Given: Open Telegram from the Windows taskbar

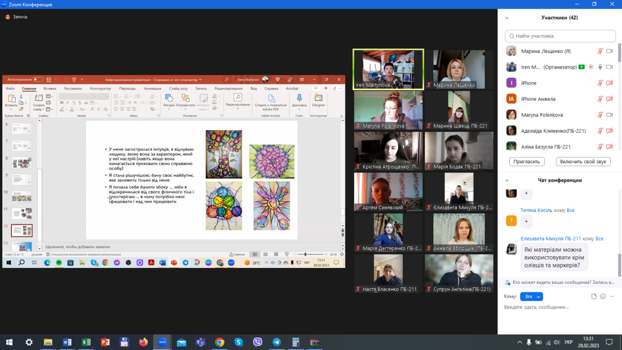Looking at the screenshot, I should click(276, 342).
